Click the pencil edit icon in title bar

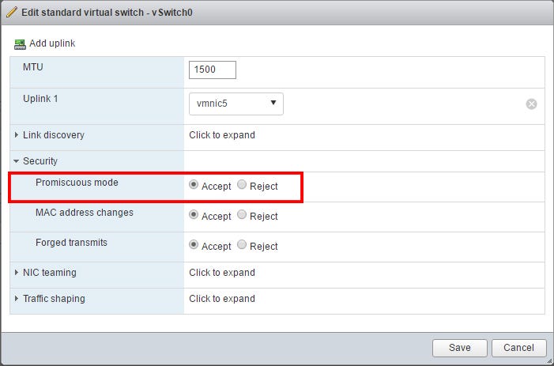tap(12, 13)
